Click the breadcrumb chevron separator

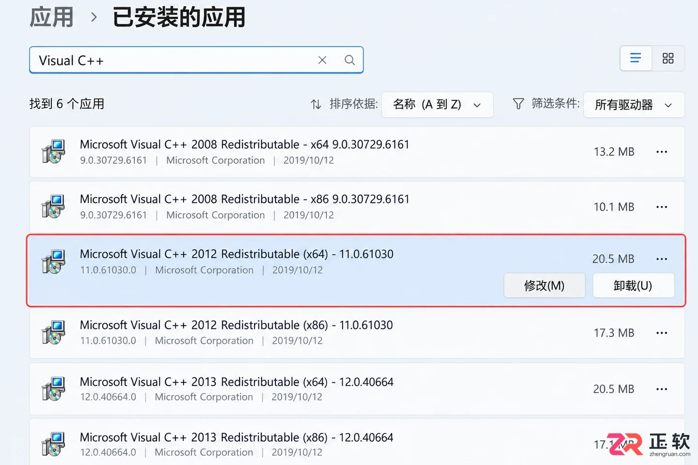point(94,17)
